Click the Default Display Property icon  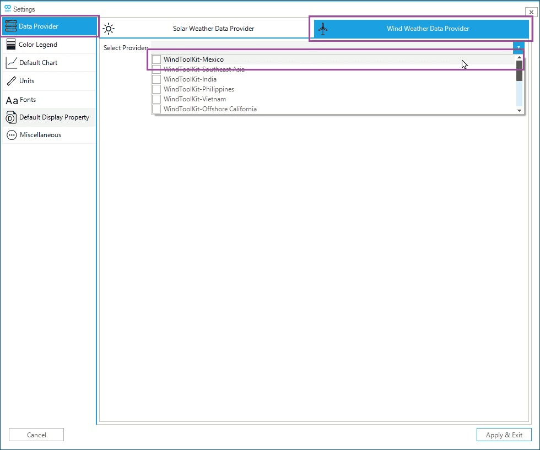point(11,117)
